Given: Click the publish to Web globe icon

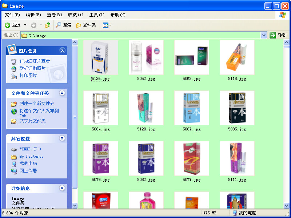Looking at the screenshot, I should (14, 111).
